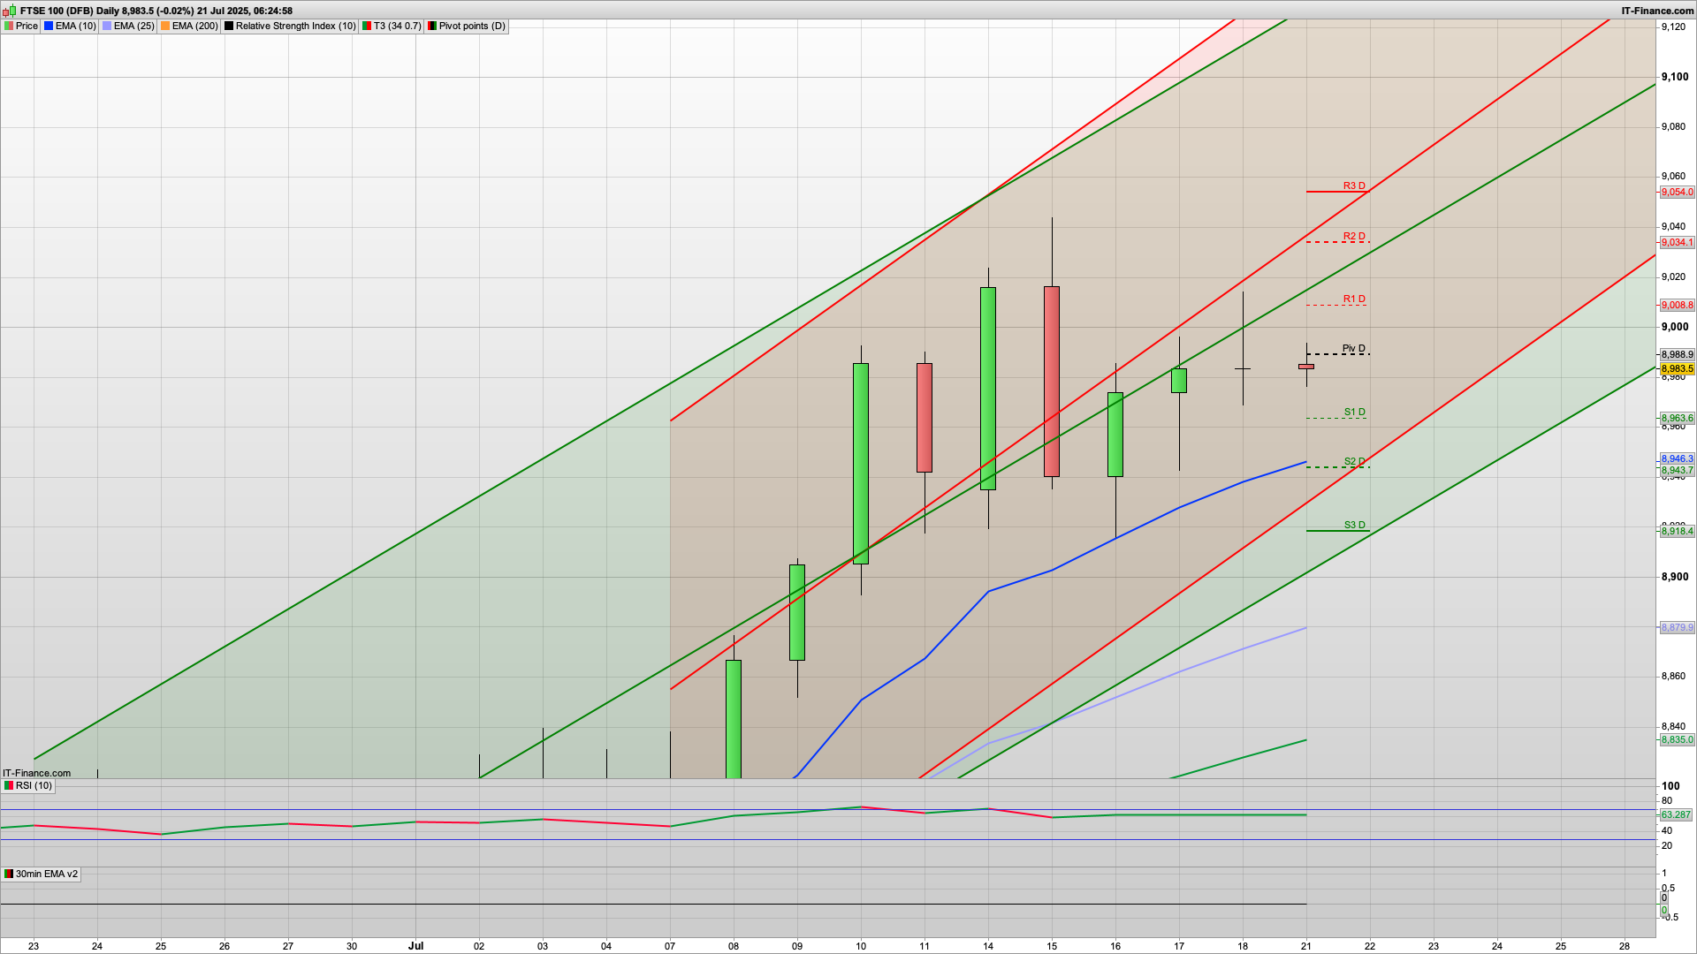Click the blue 8,946.3 EMA price tag
This screenshot has height=954, width=1697.
pyautogui.click(x=1677, y=459)
